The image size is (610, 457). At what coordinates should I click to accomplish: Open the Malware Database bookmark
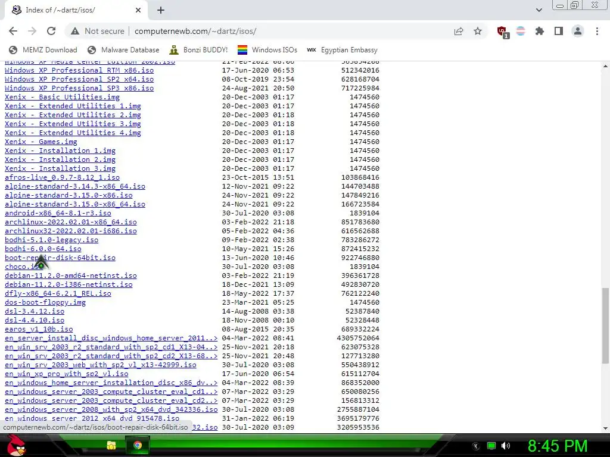pyautogui.click(x=124, y=50)
